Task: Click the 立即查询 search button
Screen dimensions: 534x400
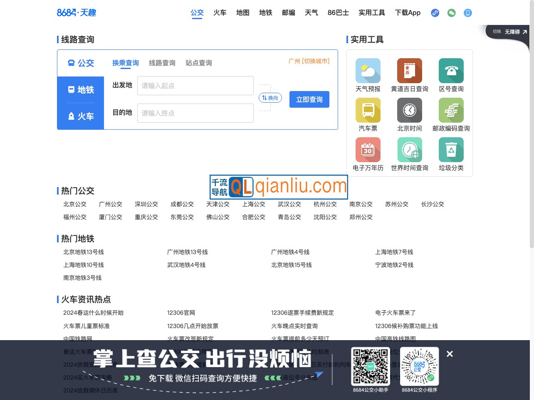Action: click(x=309, y=99)
